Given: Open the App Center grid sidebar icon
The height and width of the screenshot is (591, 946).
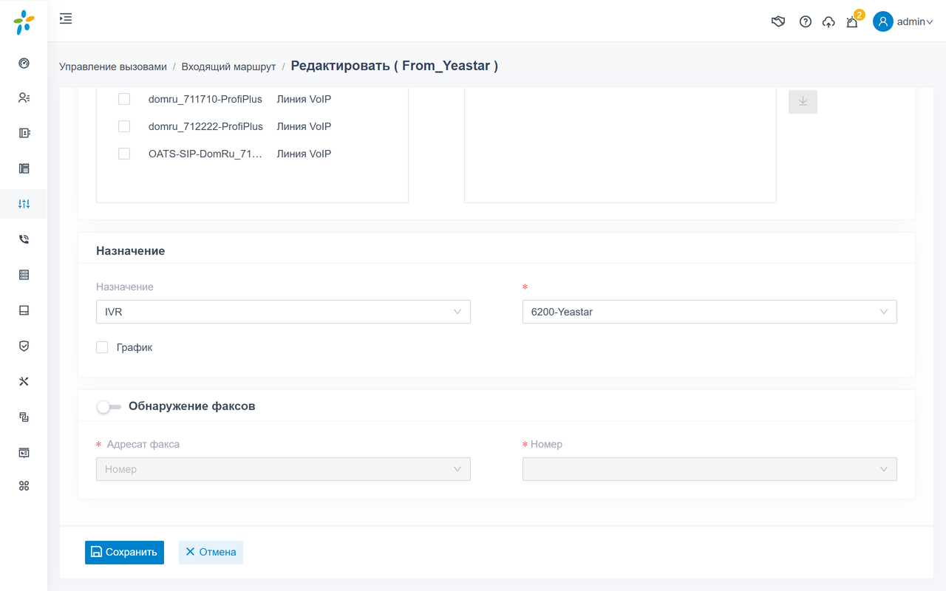Looking at the screenshot, I should click(x=24, y=485).
